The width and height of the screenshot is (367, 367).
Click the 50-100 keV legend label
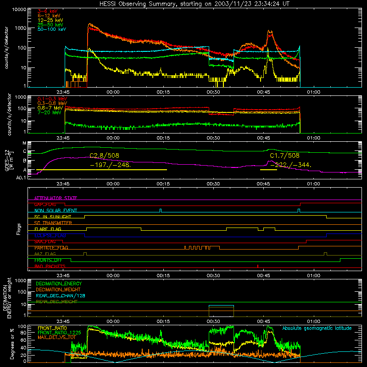pos(52,29)
